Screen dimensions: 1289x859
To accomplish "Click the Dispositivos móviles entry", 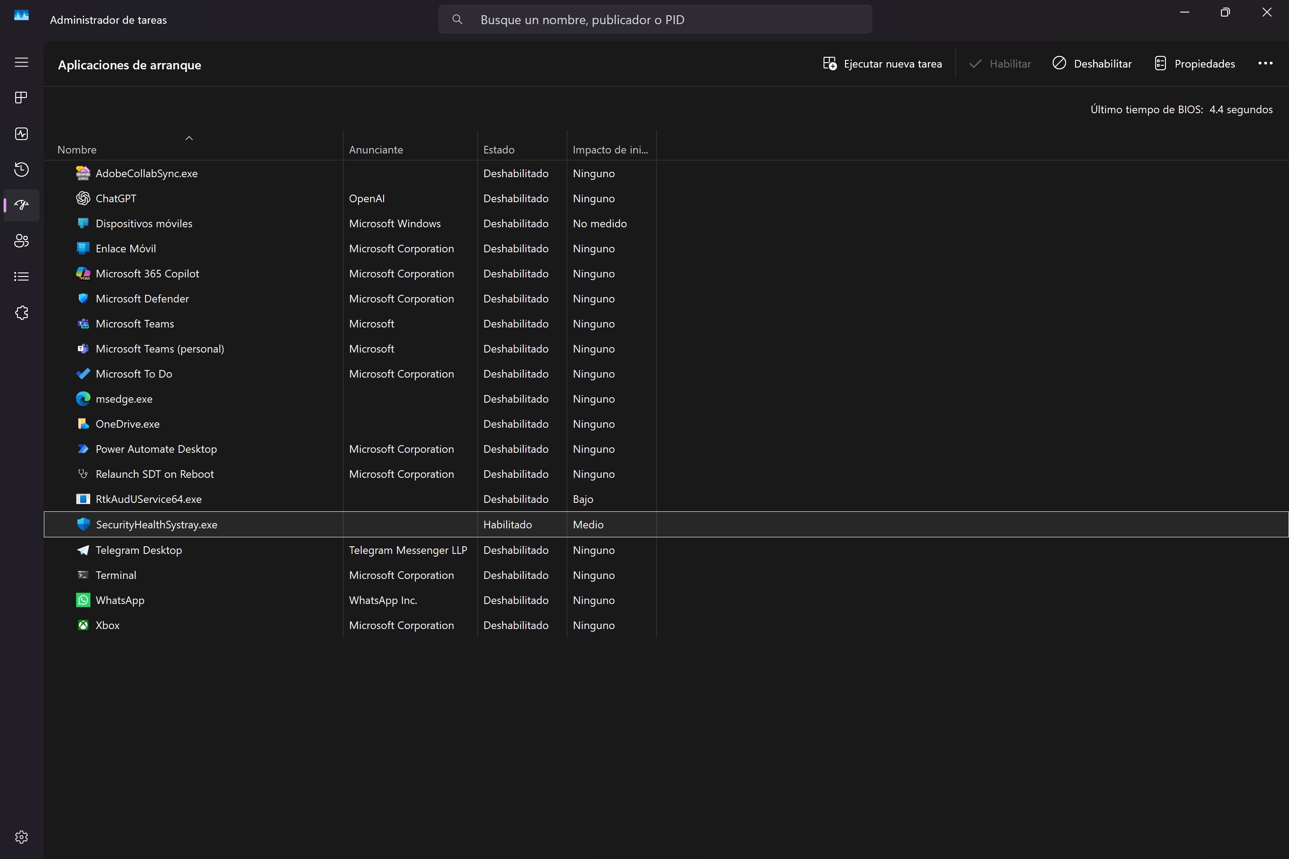I will (x=144, y=224).
